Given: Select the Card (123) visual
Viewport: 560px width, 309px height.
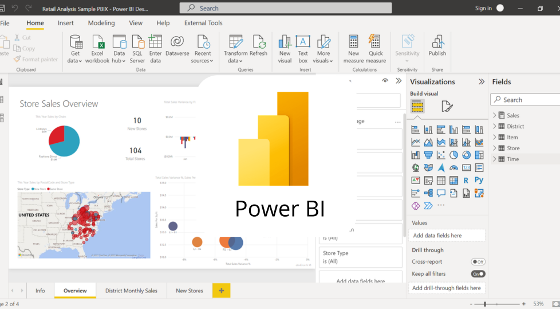Looking at the screenshot, I should pyautogui.click(x=467, y=168).
